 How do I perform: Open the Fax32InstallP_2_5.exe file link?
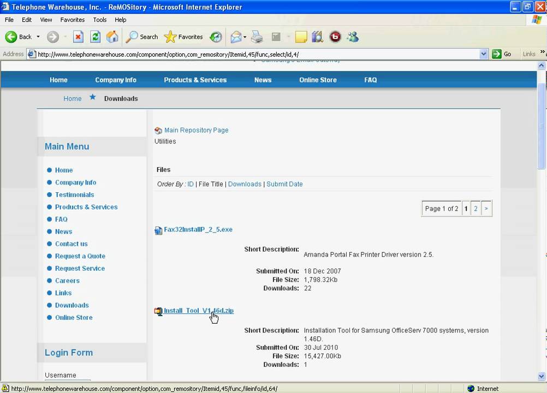pyautogui.click(x=198, y=229)
